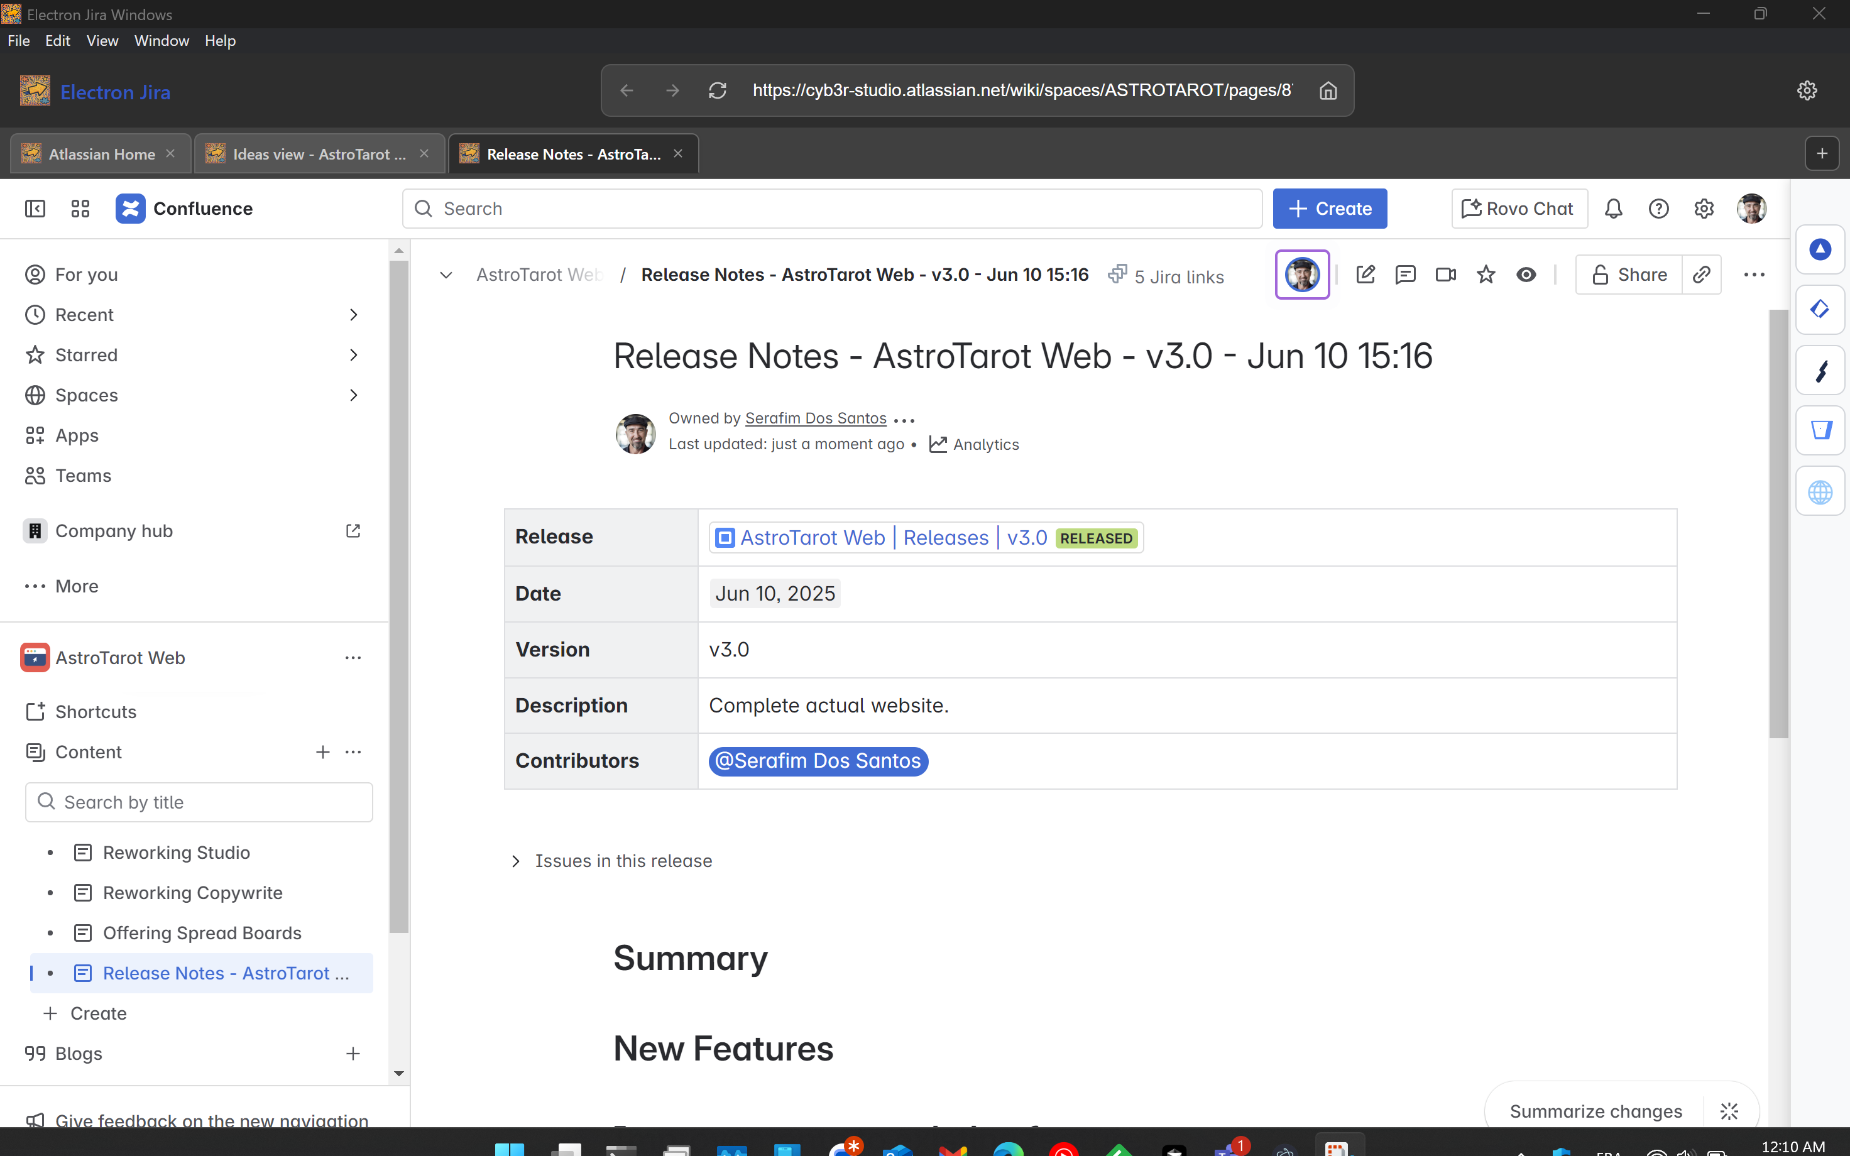1850x1156 pixels.
Task: Collapse the Confluence sidebar toggle icon
Action: tap(35, 209)
